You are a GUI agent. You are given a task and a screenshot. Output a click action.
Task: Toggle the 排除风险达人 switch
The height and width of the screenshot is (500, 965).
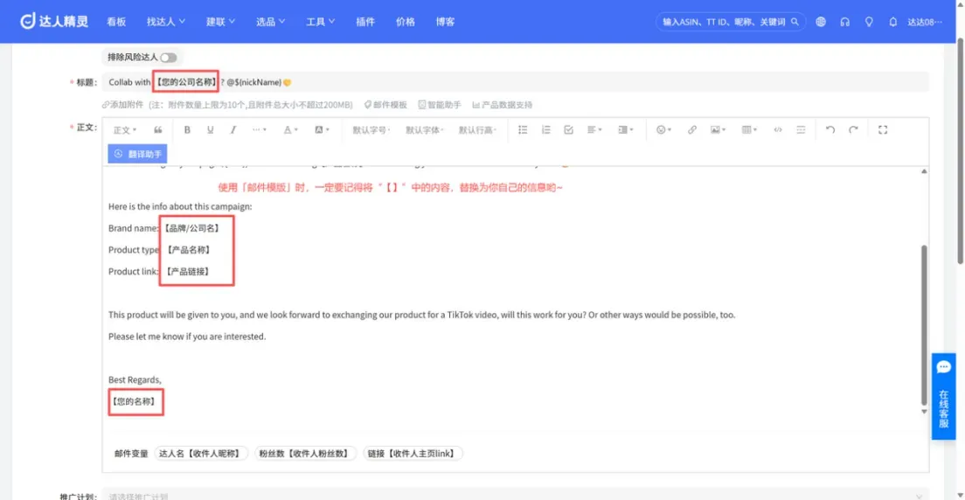tap(168, 58)
